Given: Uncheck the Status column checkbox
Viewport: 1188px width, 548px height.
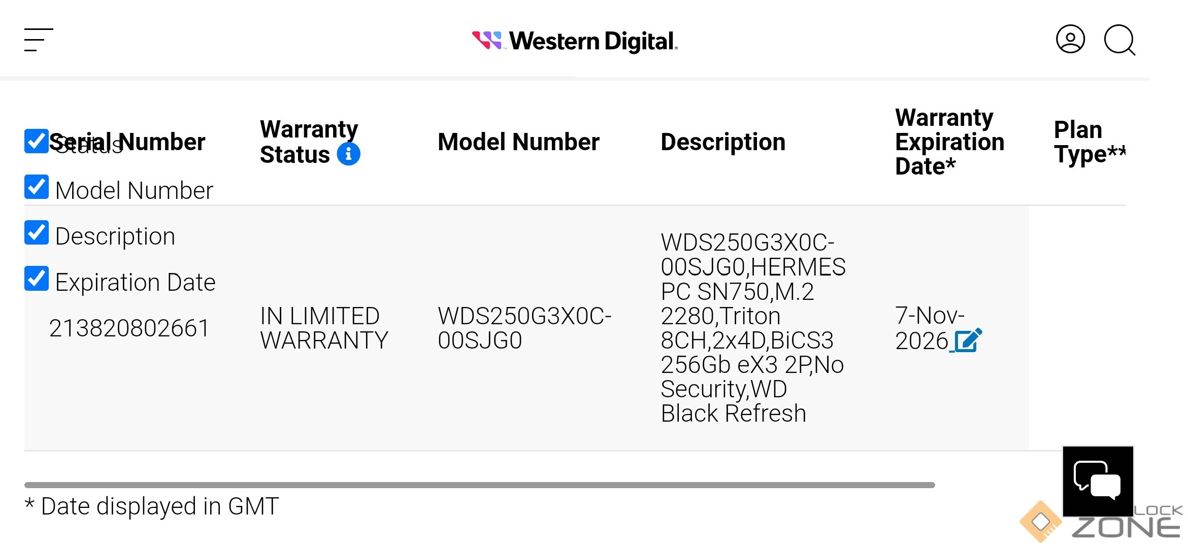Looking at the screenshot, I should (x=37, y=141).
